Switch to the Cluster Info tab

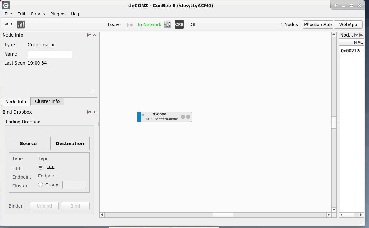point(47,101)
